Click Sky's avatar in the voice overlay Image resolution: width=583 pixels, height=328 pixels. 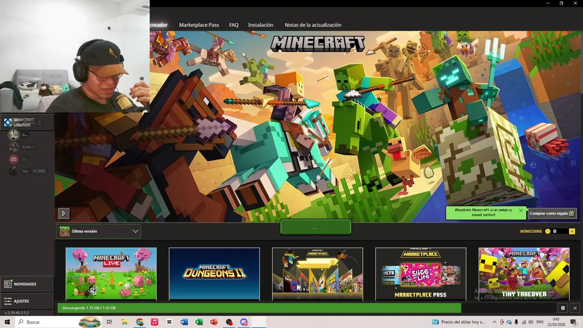pyautogui.click(x=13, y=171)
